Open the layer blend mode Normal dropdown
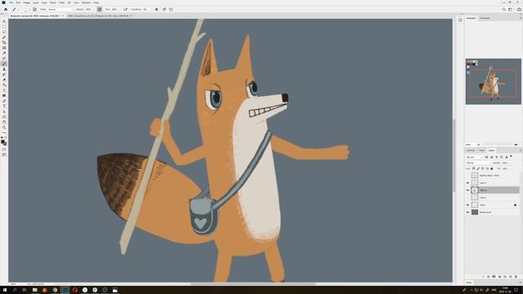The image size is (523, 294). (478, 163)
